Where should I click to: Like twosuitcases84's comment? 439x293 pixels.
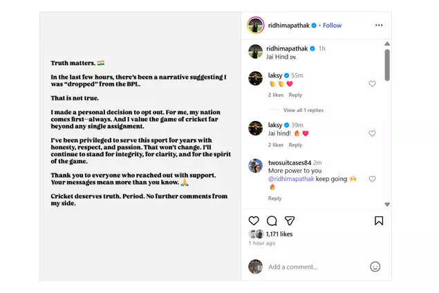pyautogui.click(x=372, y=179)
